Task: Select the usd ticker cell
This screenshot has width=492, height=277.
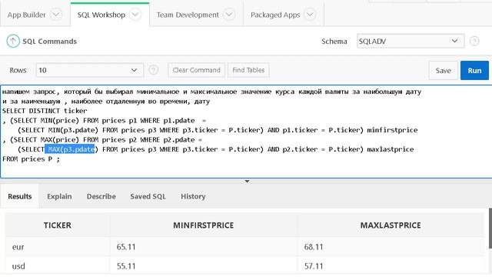Action: (x=58, y=266)
